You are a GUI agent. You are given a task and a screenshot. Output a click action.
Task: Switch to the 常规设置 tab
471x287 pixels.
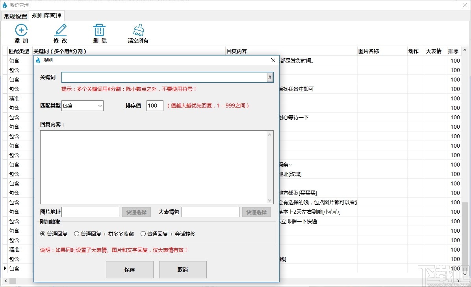point(15,16)
